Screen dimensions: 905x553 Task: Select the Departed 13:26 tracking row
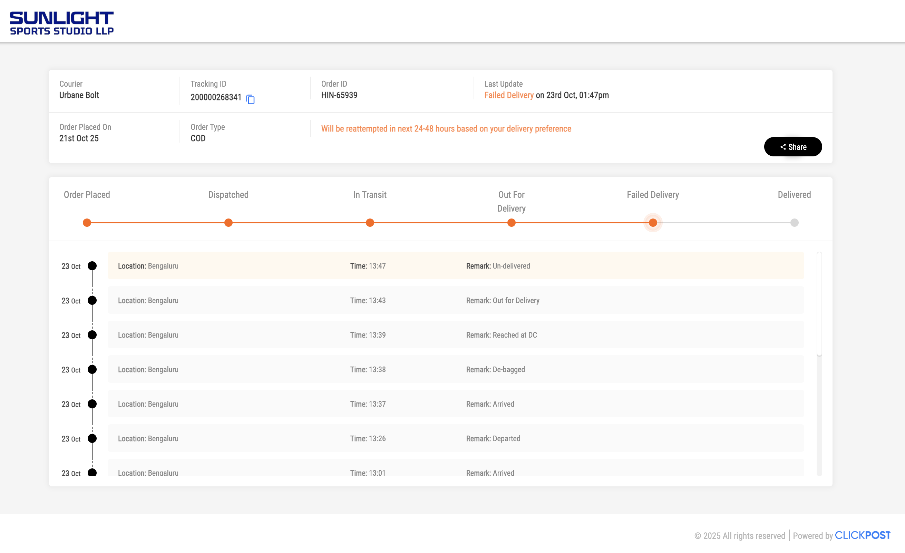[456, 438]
